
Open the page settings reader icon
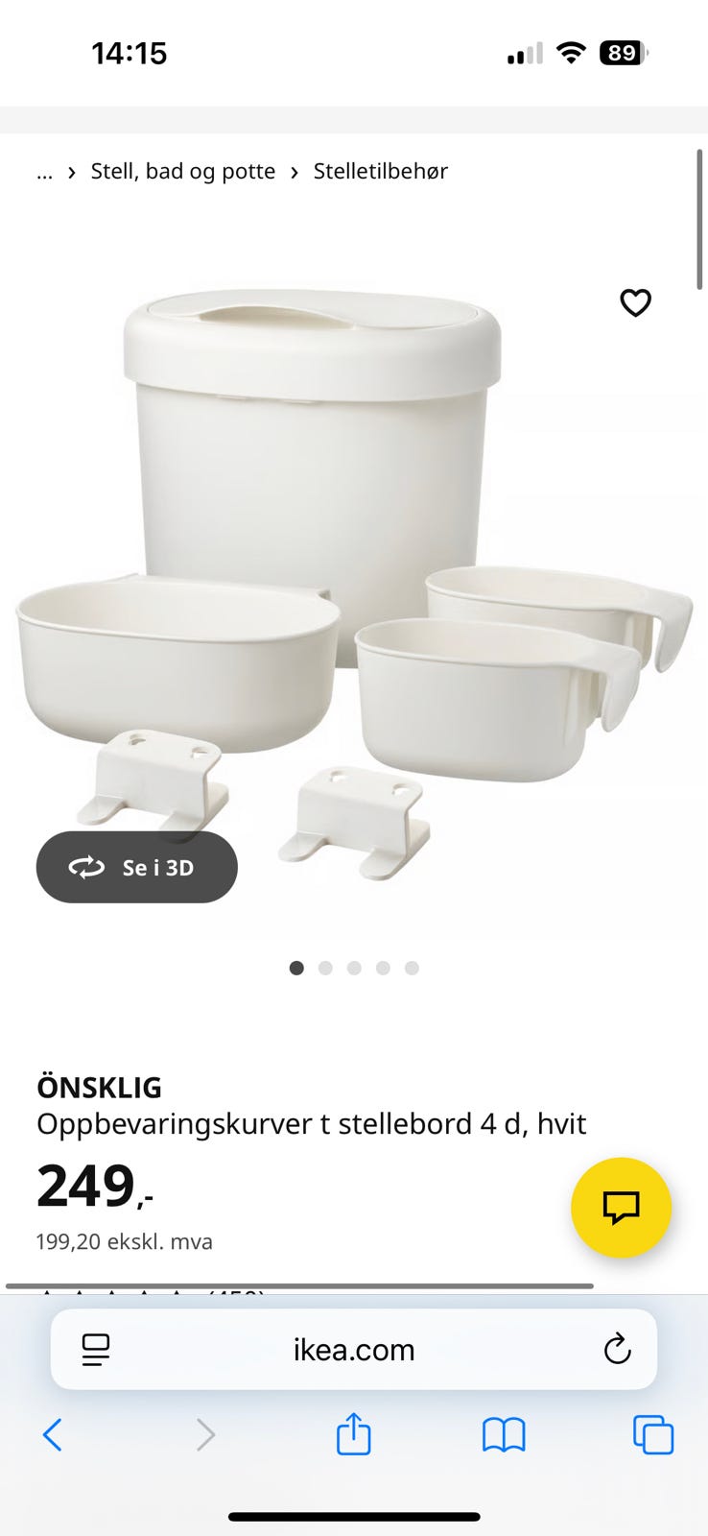pyautogui.click(x=96, y=1350)
